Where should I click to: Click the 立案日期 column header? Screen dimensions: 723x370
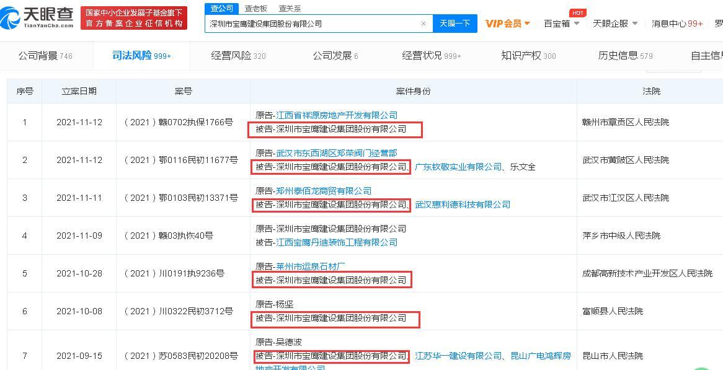(x=79, y=91)
